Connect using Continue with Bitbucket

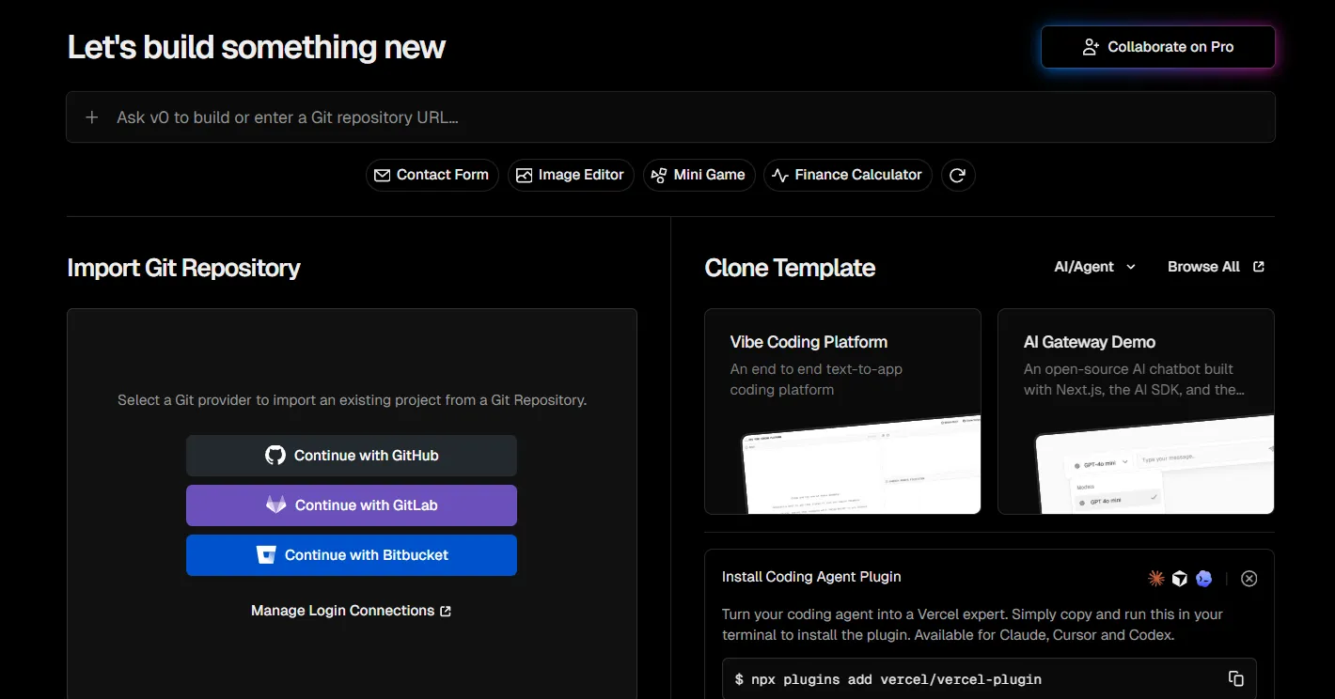352,555
